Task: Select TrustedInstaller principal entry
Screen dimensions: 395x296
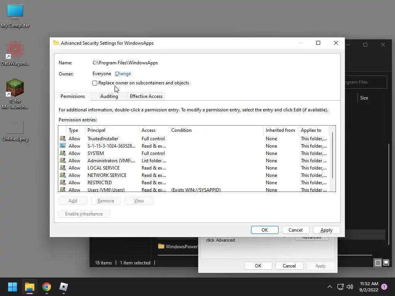Action: click(x=103, y=138)
